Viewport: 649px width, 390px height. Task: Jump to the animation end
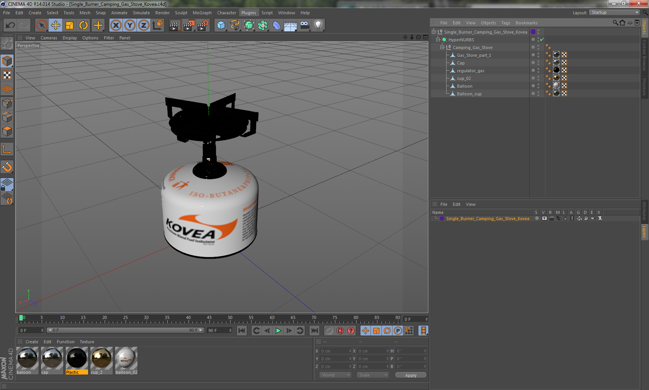314,331
